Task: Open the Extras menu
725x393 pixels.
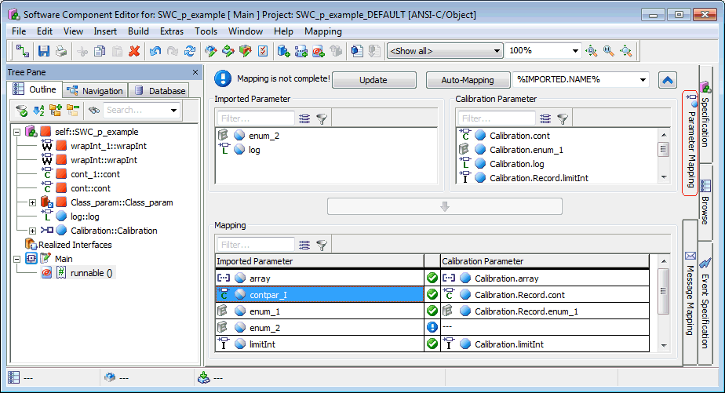Action: click(172, 31)
